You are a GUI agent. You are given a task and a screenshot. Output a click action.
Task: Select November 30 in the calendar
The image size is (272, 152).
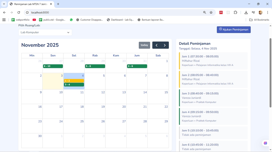click(x=32, y=140)
